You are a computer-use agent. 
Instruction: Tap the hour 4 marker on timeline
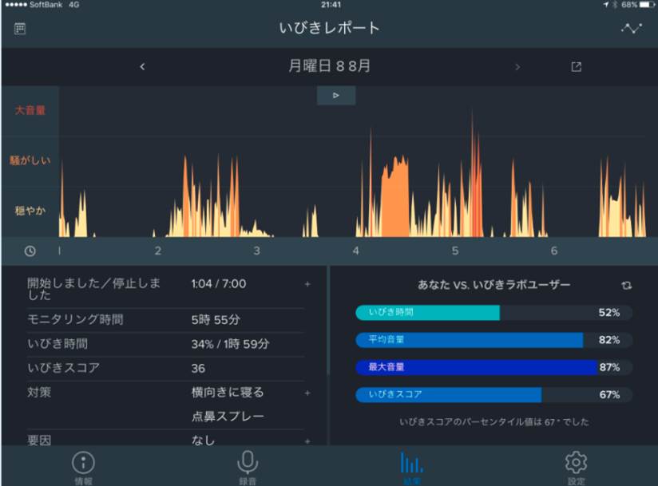[x=356, y=251]
